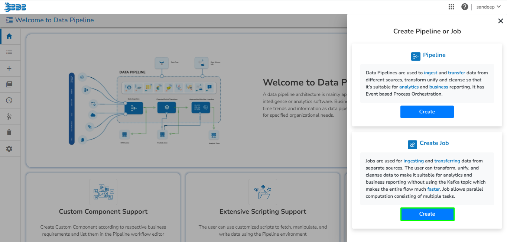Screen dimensions: 507x242
Task: Open the library documents icon in sidebar
Action: click(9, 84)
